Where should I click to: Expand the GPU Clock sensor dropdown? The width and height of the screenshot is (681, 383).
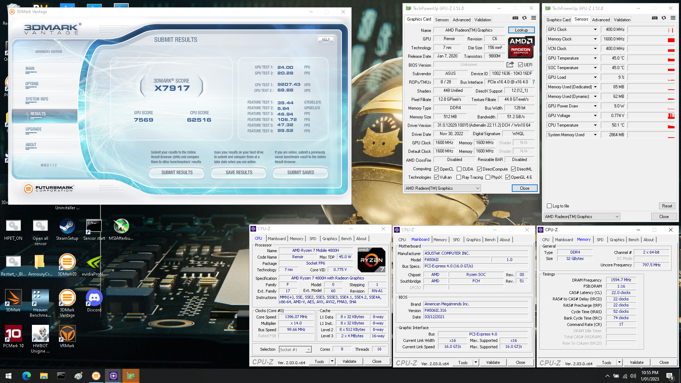click(x=595, y=29)
